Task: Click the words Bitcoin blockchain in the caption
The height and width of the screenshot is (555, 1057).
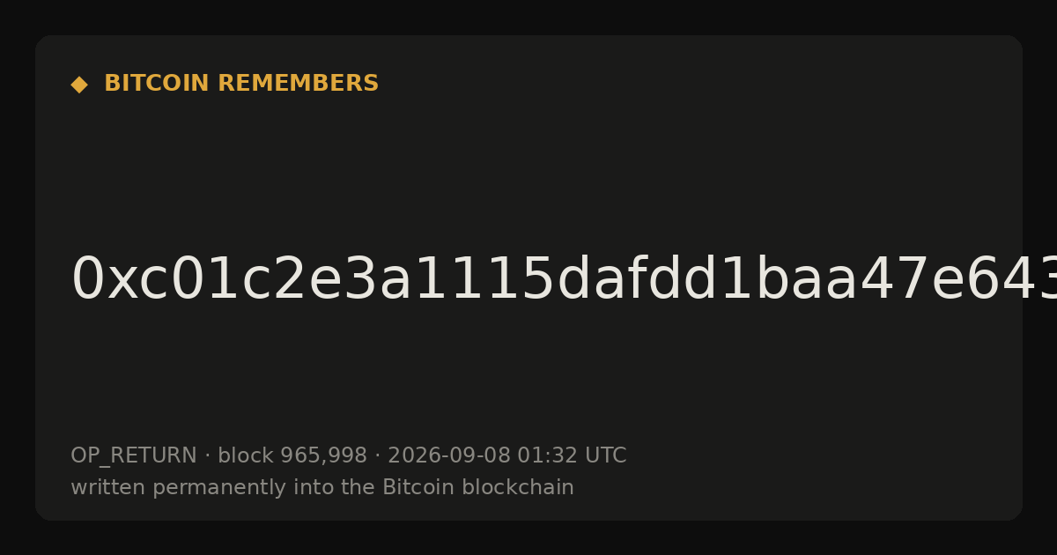Action: tap(478, 488)
